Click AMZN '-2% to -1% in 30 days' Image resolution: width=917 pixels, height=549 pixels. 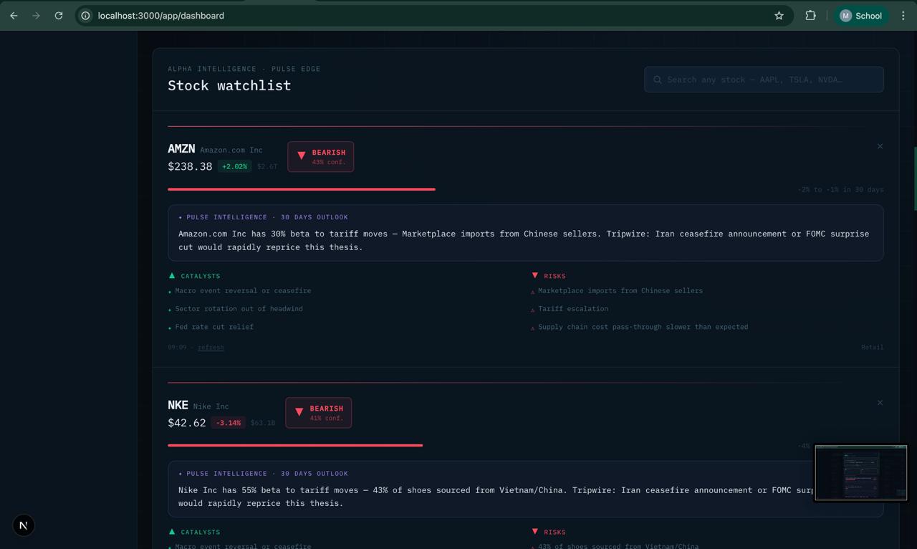[x=840, y=190]
